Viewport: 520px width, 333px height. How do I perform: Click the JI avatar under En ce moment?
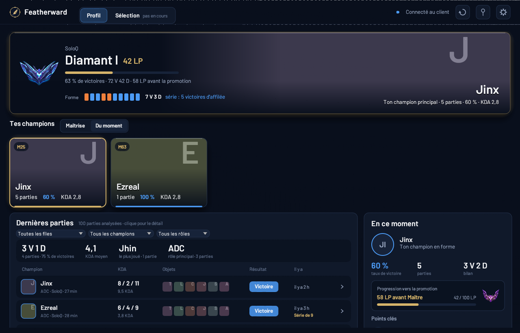click(383, 244)
